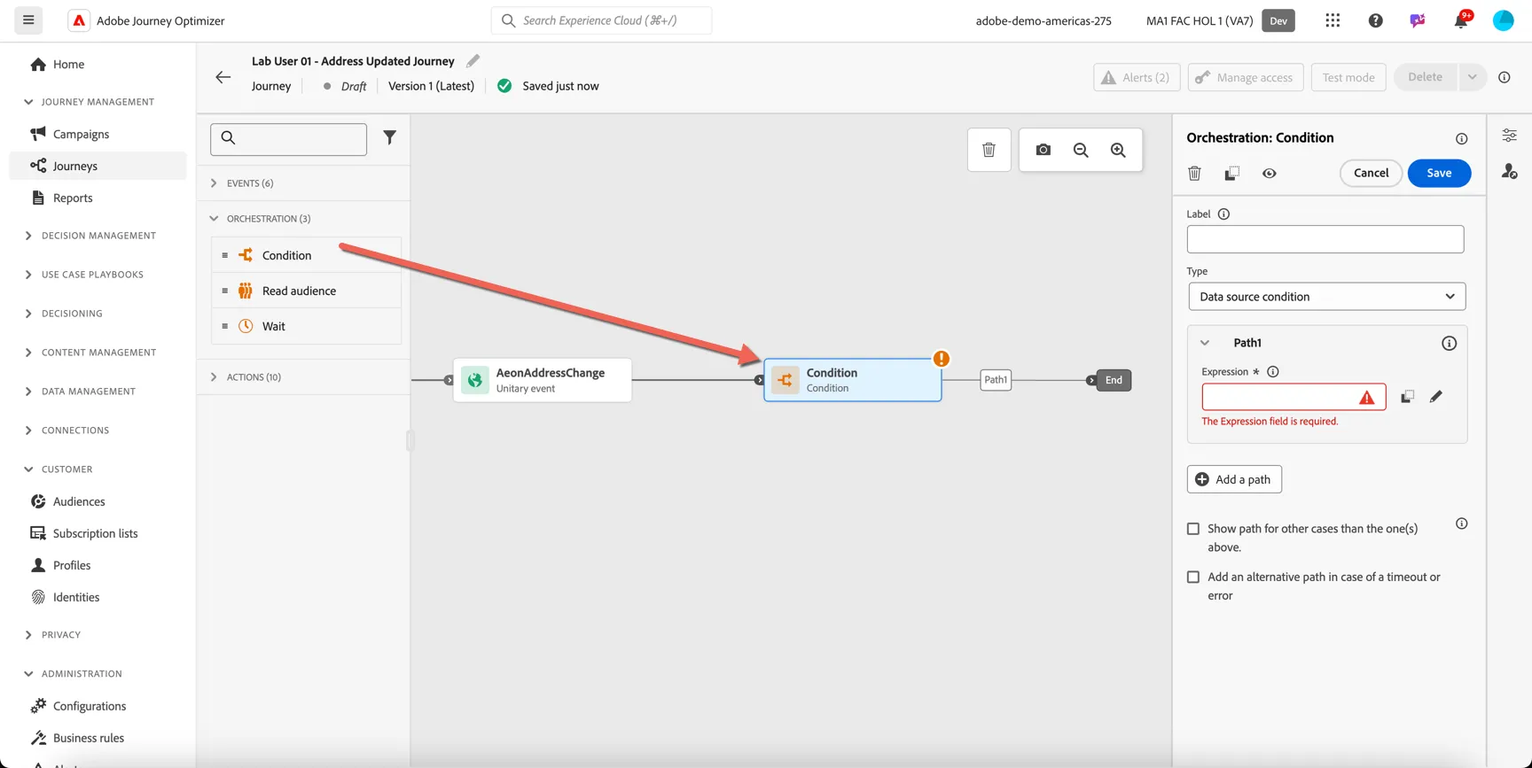1532x768 pixels.
Task: Take a canvas screenshot with camera icon
Action: (x=1043, y=150)
